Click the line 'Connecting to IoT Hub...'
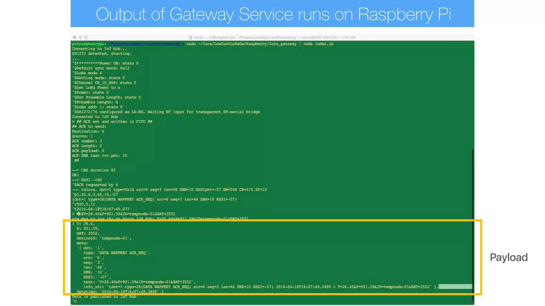This screenshot has height=306, width=545. coord(99,49)
